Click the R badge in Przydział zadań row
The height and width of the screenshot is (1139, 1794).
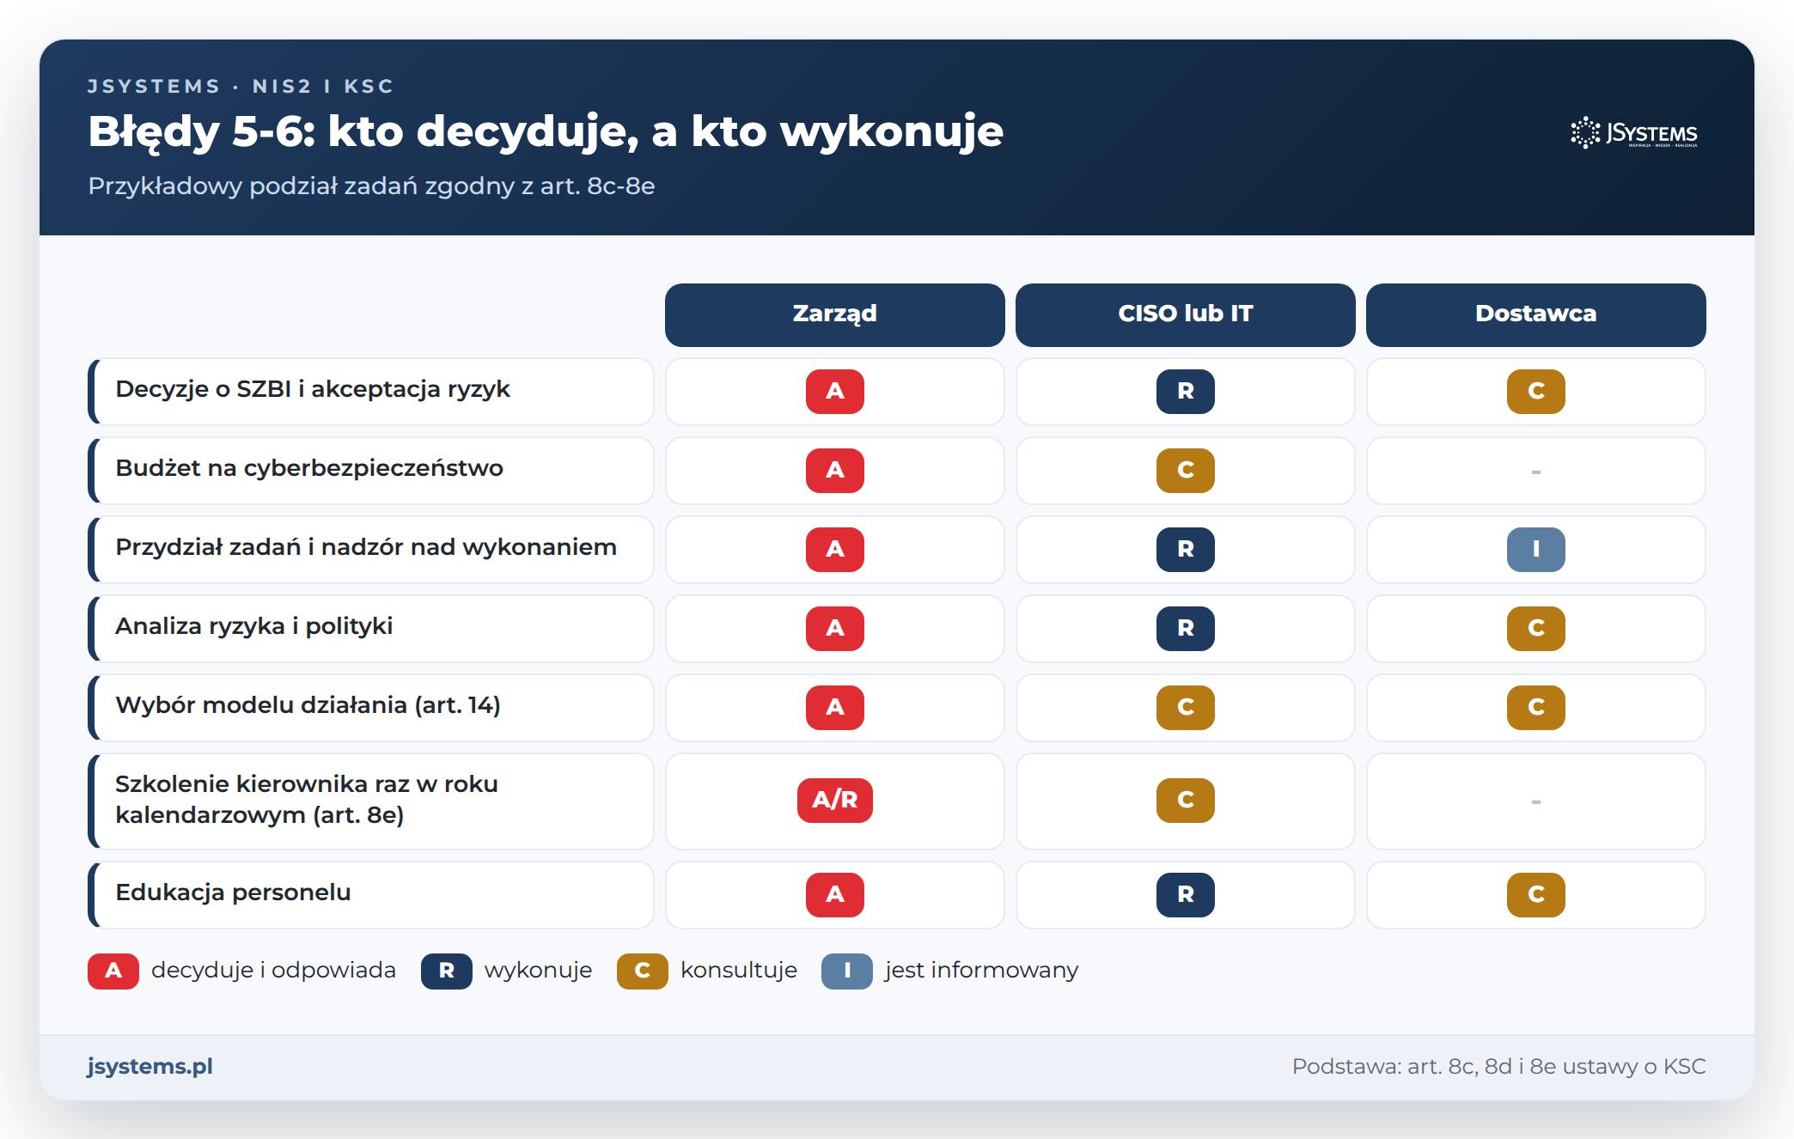click(1185, 550)
